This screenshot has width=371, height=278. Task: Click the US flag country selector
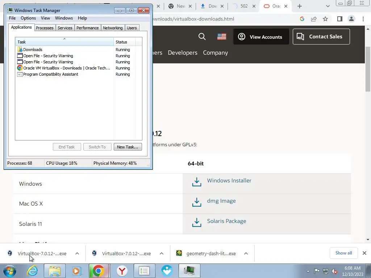point(222,37)
